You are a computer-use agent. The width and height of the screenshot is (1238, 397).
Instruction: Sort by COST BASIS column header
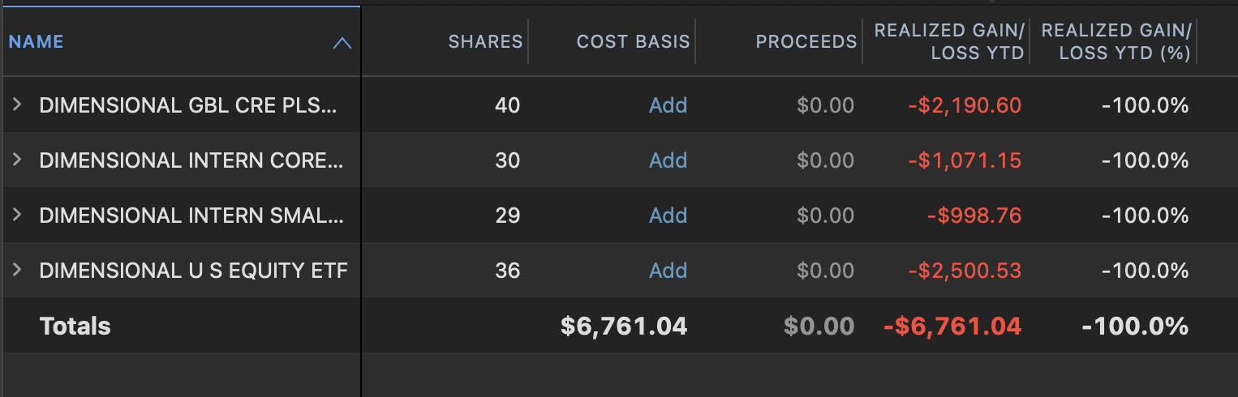633,42
